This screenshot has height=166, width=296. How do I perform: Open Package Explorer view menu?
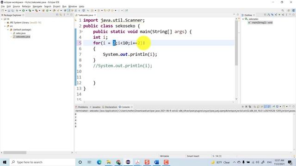64,15
